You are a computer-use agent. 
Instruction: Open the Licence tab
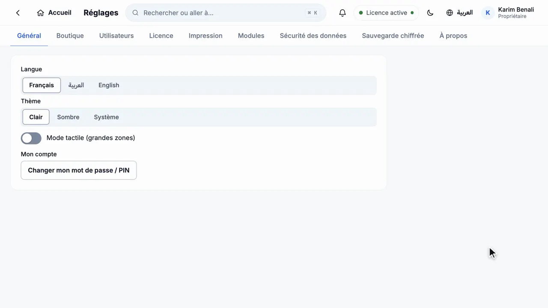(161, 36)
